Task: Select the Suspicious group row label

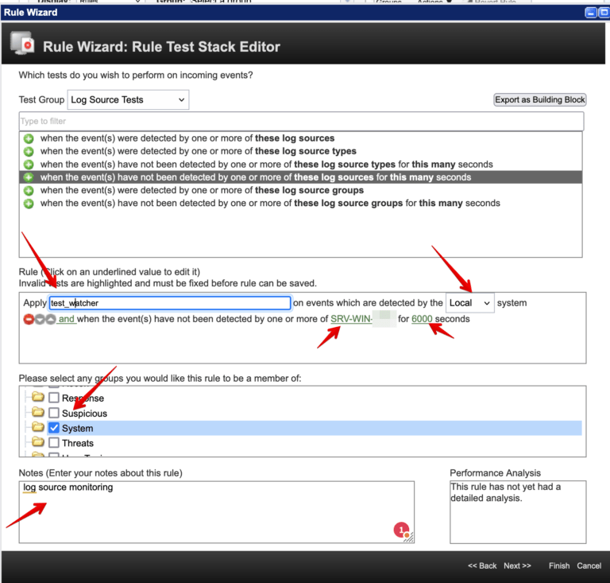Action: (x=84, y=414)
